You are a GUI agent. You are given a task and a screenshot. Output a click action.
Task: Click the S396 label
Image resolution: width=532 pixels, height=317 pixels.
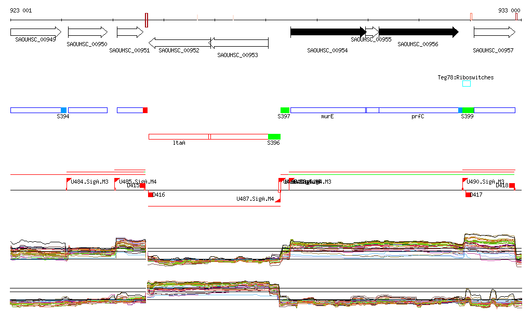pos(273,143)
